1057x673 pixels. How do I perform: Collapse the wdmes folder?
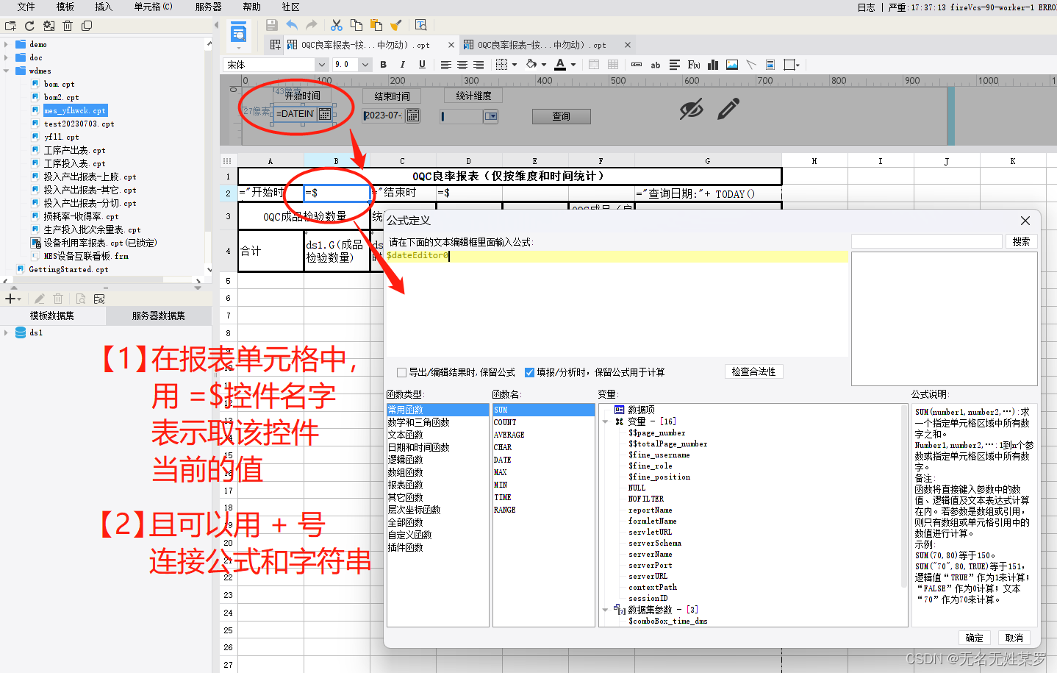coord(7,71)
